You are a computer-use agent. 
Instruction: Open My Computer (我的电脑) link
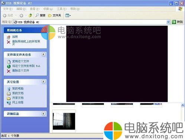click(18, 89)
